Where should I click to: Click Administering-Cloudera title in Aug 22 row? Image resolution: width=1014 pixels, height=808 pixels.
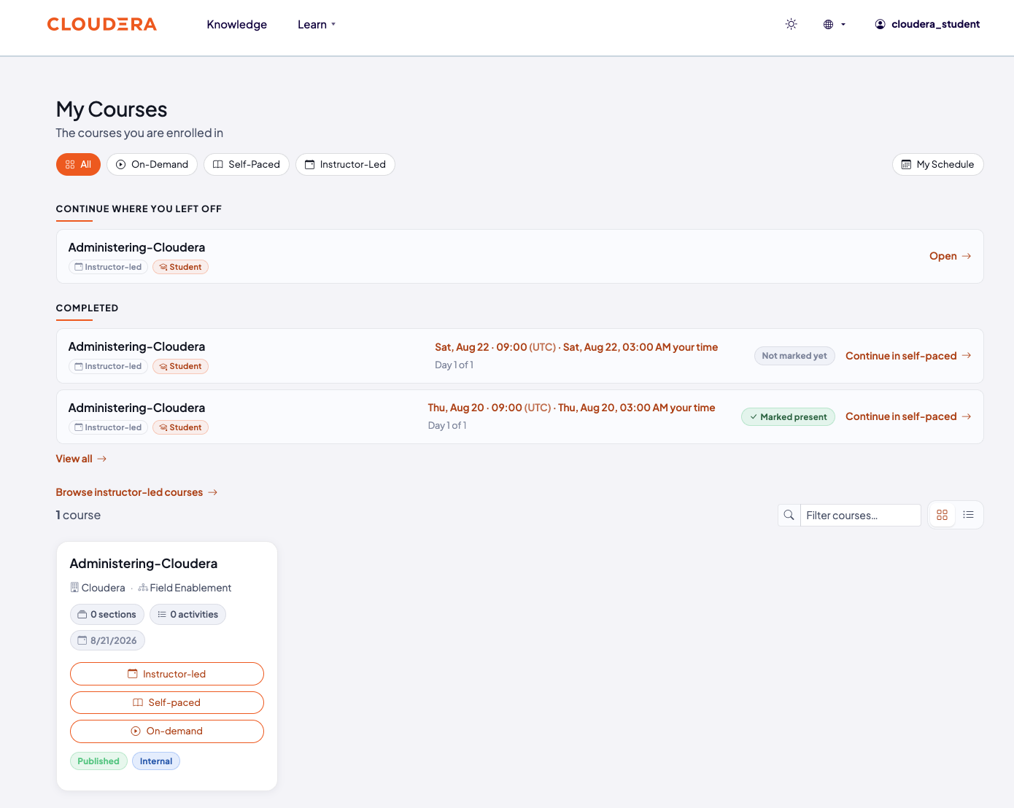click(x=136, y=346)
